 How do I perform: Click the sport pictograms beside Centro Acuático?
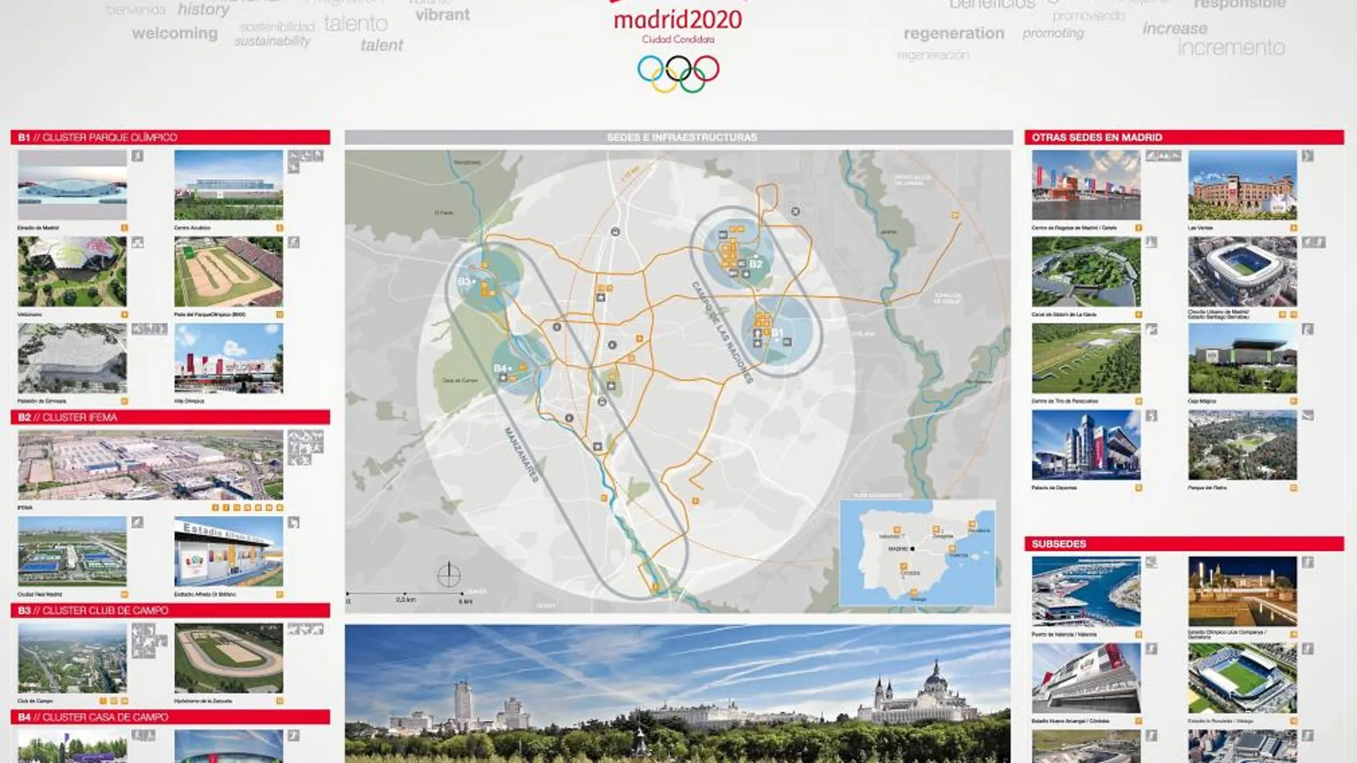point(306,161)
